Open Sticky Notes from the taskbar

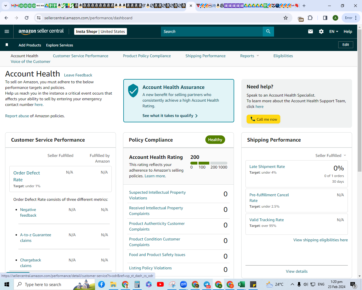coord(253,284)
